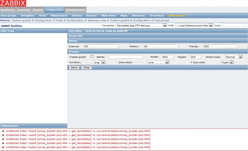Open Maps submenu item
248x151 pixels.
(x=124, y=16)
